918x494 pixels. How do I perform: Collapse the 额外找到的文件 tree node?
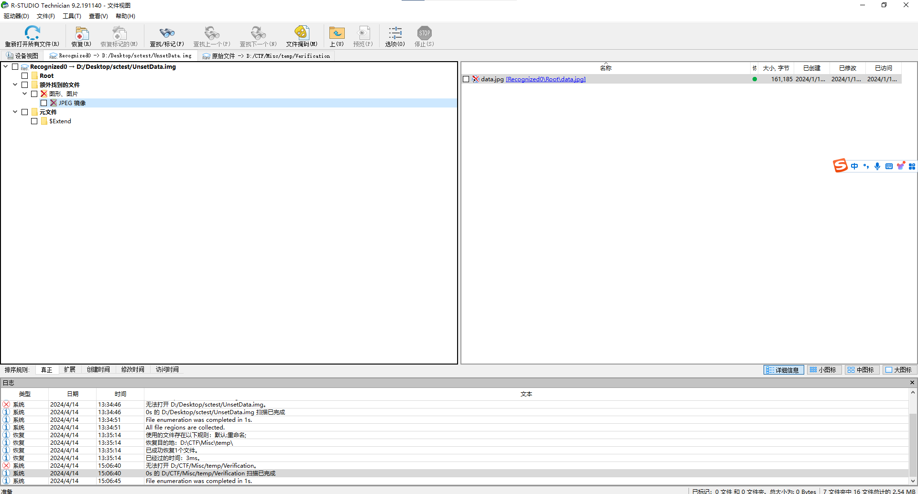[15, 85]
